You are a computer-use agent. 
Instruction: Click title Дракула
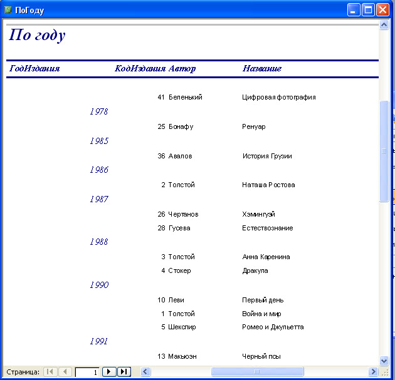click(255, 271)
